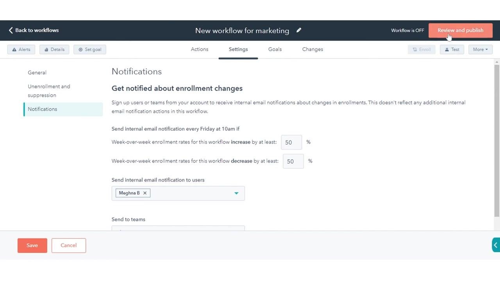Image resolution: width=500 pixels, height=281 pixels.
Task: Click the Enroll button
Action: (x=421, y=50)
